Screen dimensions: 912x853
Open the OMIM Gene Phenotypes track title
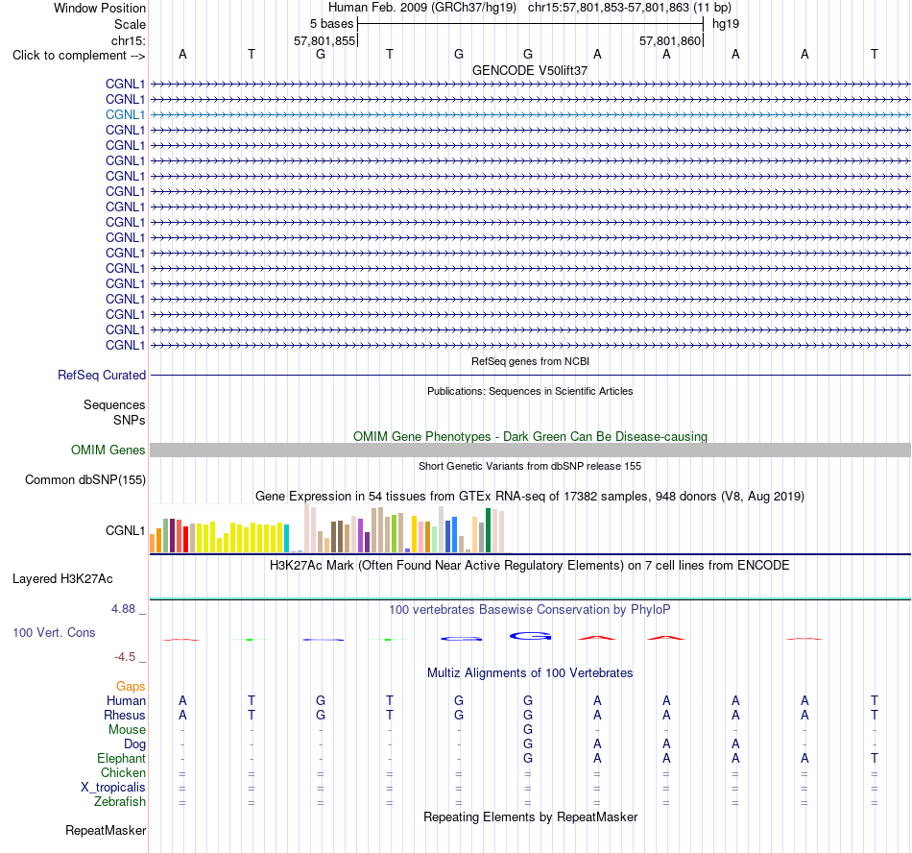(530, 436)
